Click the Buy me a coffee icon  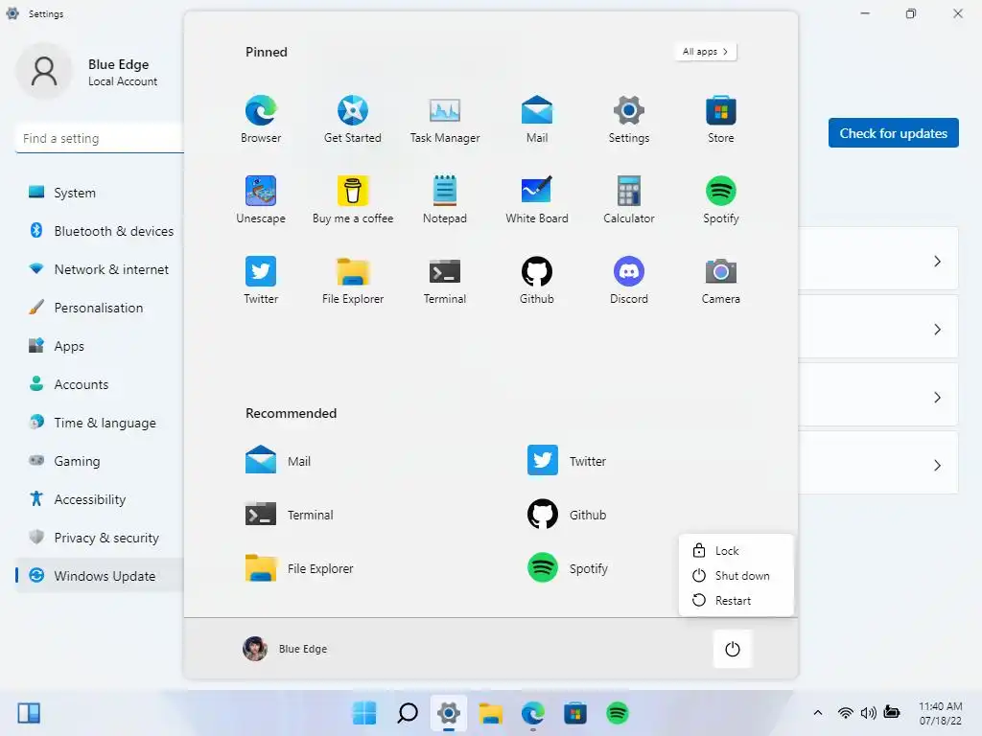click(x=353, y=199)
